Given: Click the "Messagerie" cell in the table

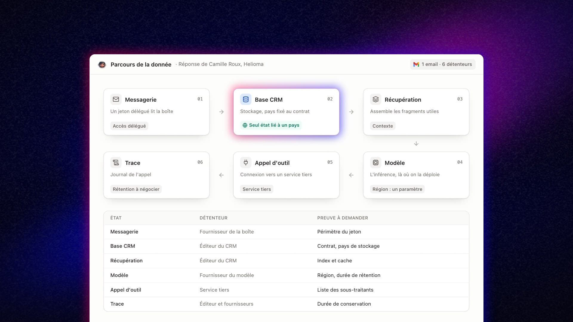Looking at the screenshot, I should (x=124, y=232).
